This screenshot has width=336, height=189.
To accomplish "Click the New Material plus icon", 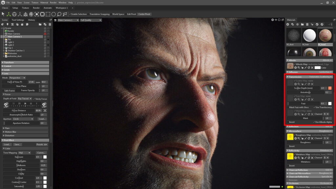I will 288,24.
